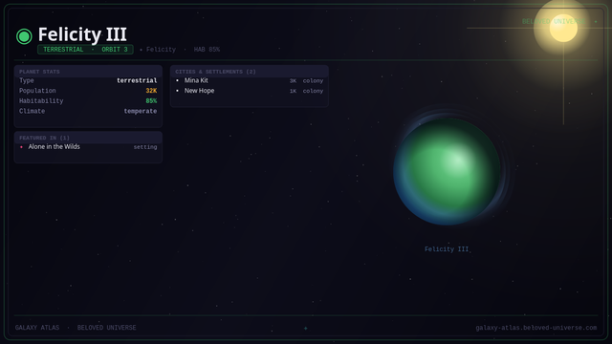Click the Population value 32K
Screen dimensions: 612x344
pyautogui.click(x=151, y=91)
